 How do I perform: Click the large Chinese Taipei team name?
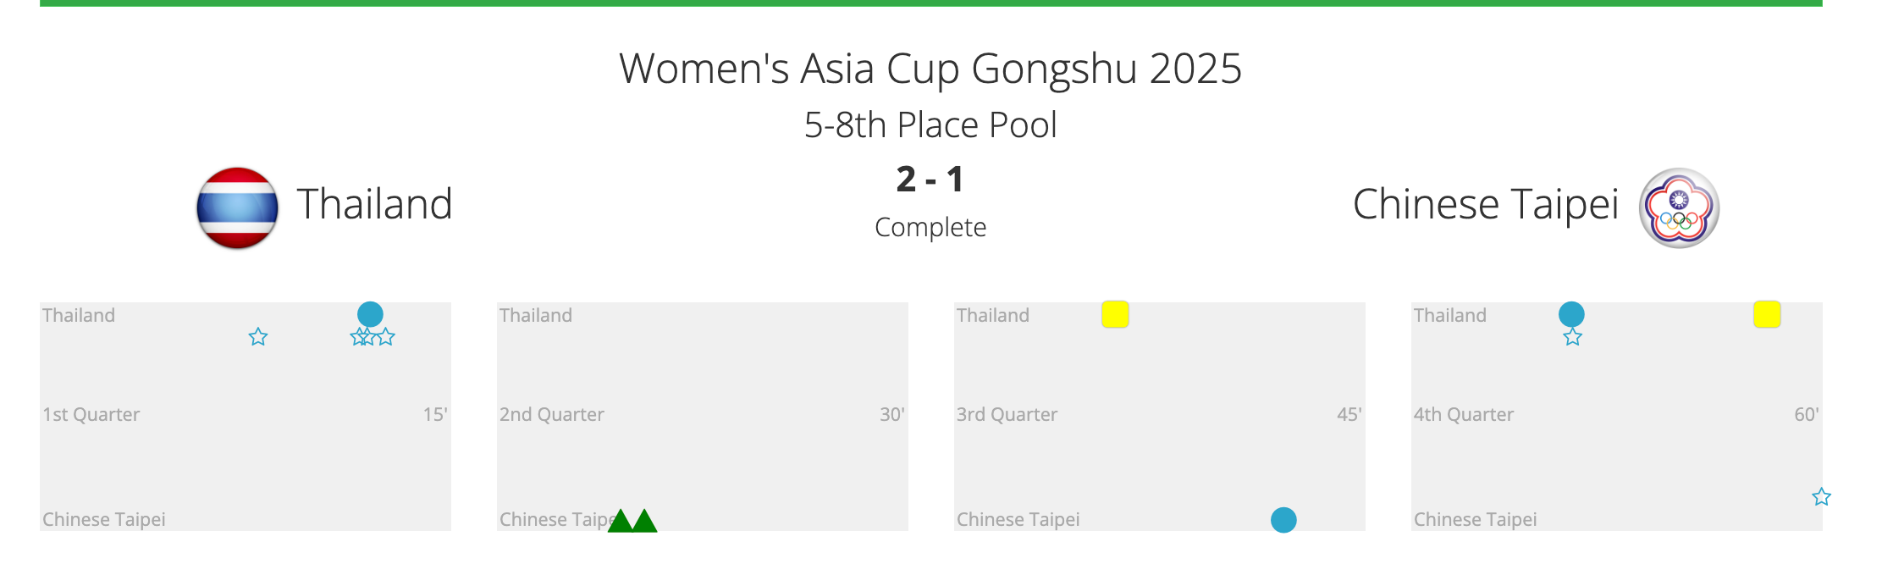(x=1485, y=204)
